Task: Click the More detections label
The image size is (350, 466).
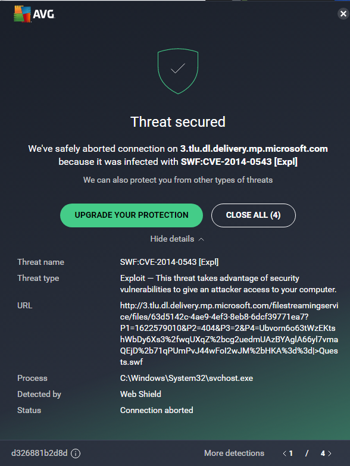Action: pos(234,454)
